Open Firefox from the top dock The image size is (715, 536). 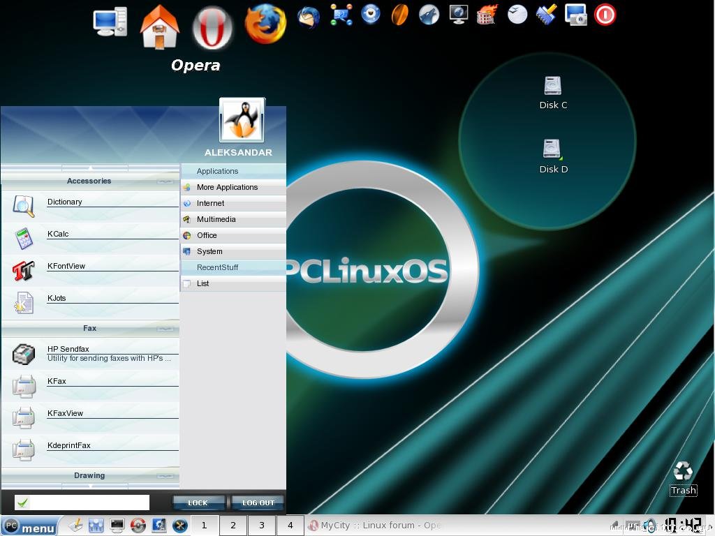point(265,24)
